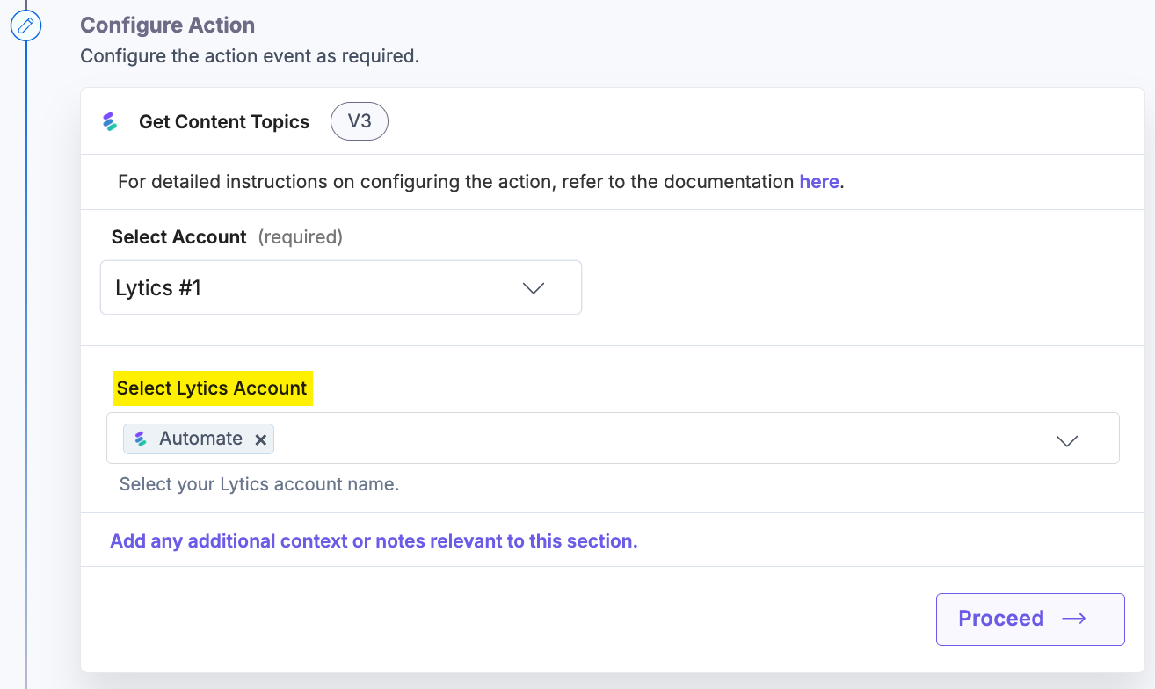Image resolution: width=1155 pixels, height=689 pixels.
Task: Click the Proceed button
Action: coord(1030,620)
